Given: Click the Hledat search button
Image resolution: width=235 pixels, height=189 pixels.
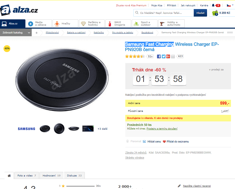Looking at the screenshot, I should pyautogui.click(x=200, y=13).
